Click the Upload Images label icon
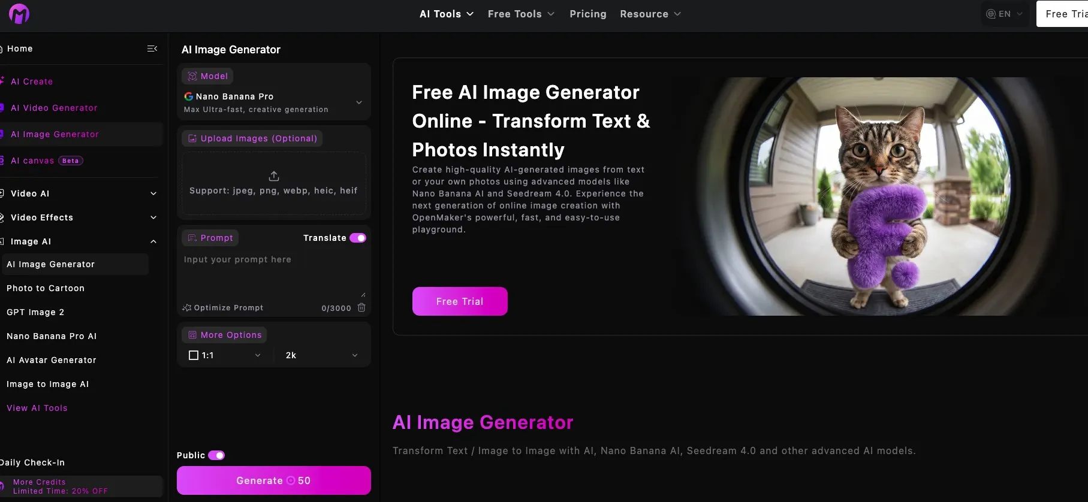The width and height of the screenshot is (1088, 502). pyautogui.click(x=192, y=138)
